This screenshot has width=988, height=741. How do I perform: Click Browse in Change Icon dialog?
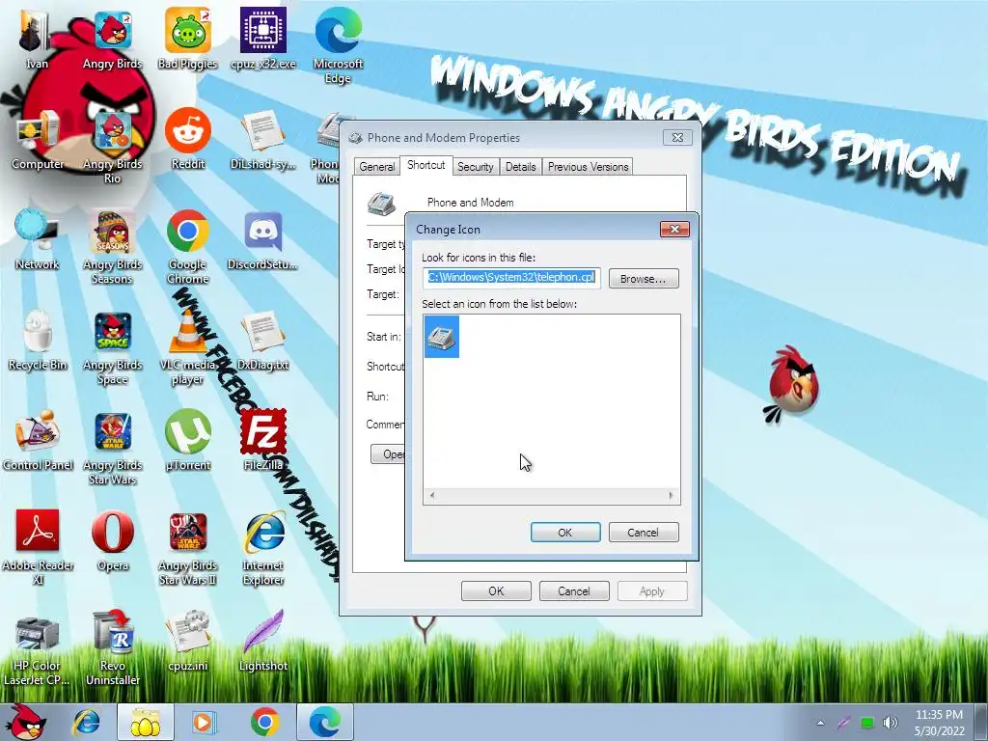point(644,279)
